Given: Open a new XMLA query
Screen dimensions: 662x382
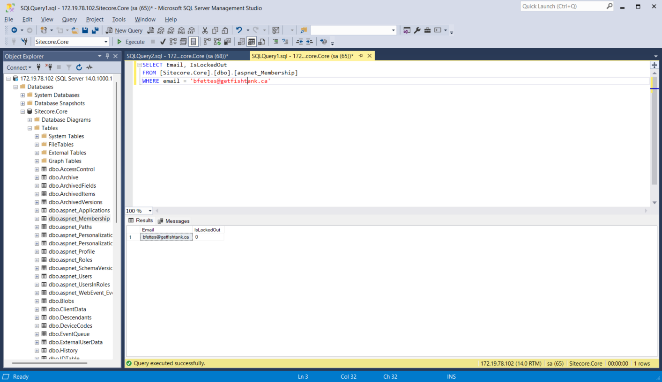Looking at the screenshot, I should tap(181, 30).
